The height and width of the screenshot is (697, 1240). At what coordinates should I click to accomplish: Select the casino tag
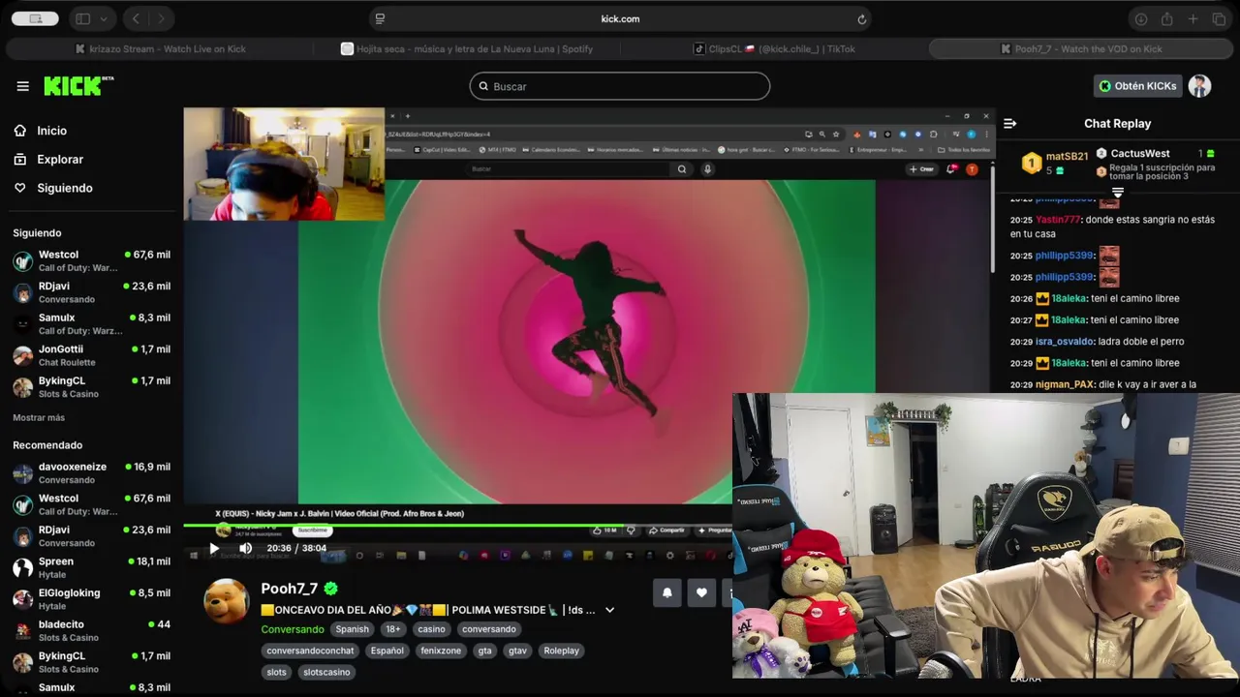coord(431,629)
